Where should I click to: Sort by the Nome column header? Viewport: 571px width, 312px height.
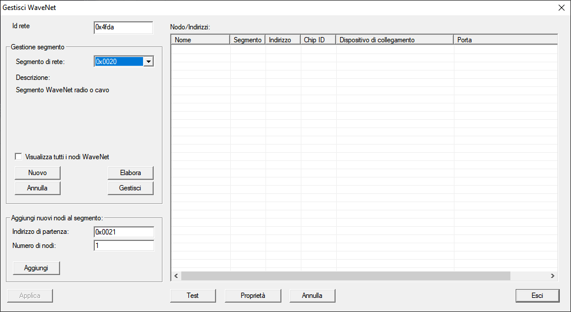[200, 40]
